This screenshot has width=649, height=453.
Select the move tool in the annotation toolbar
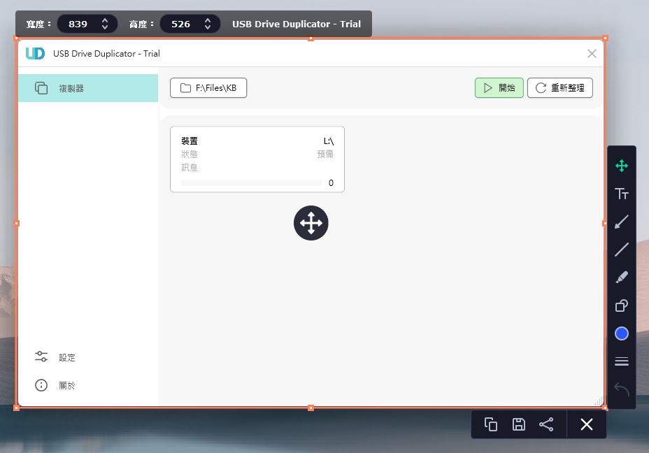click(x=621, y=166)
